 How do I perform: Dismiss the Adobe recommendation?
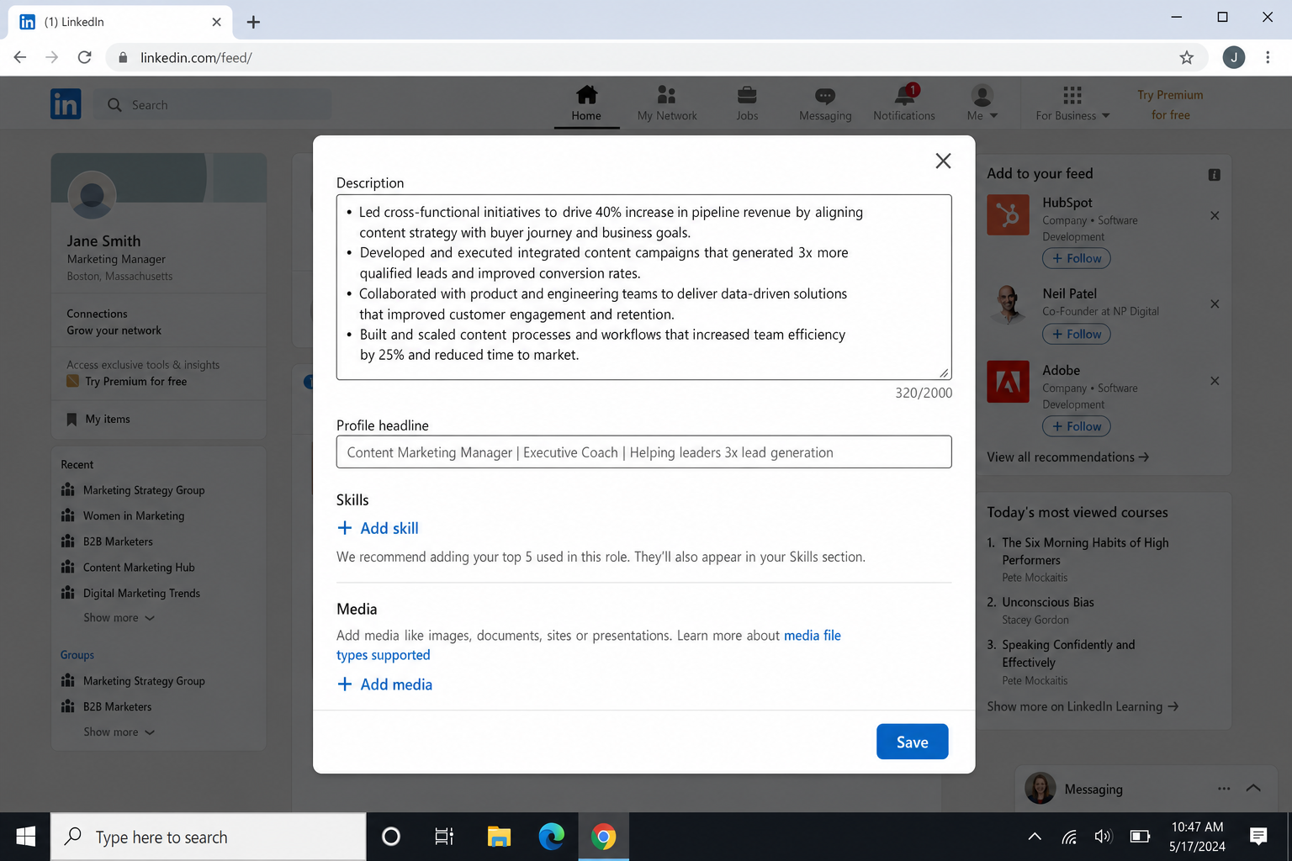pos(1215,381)
